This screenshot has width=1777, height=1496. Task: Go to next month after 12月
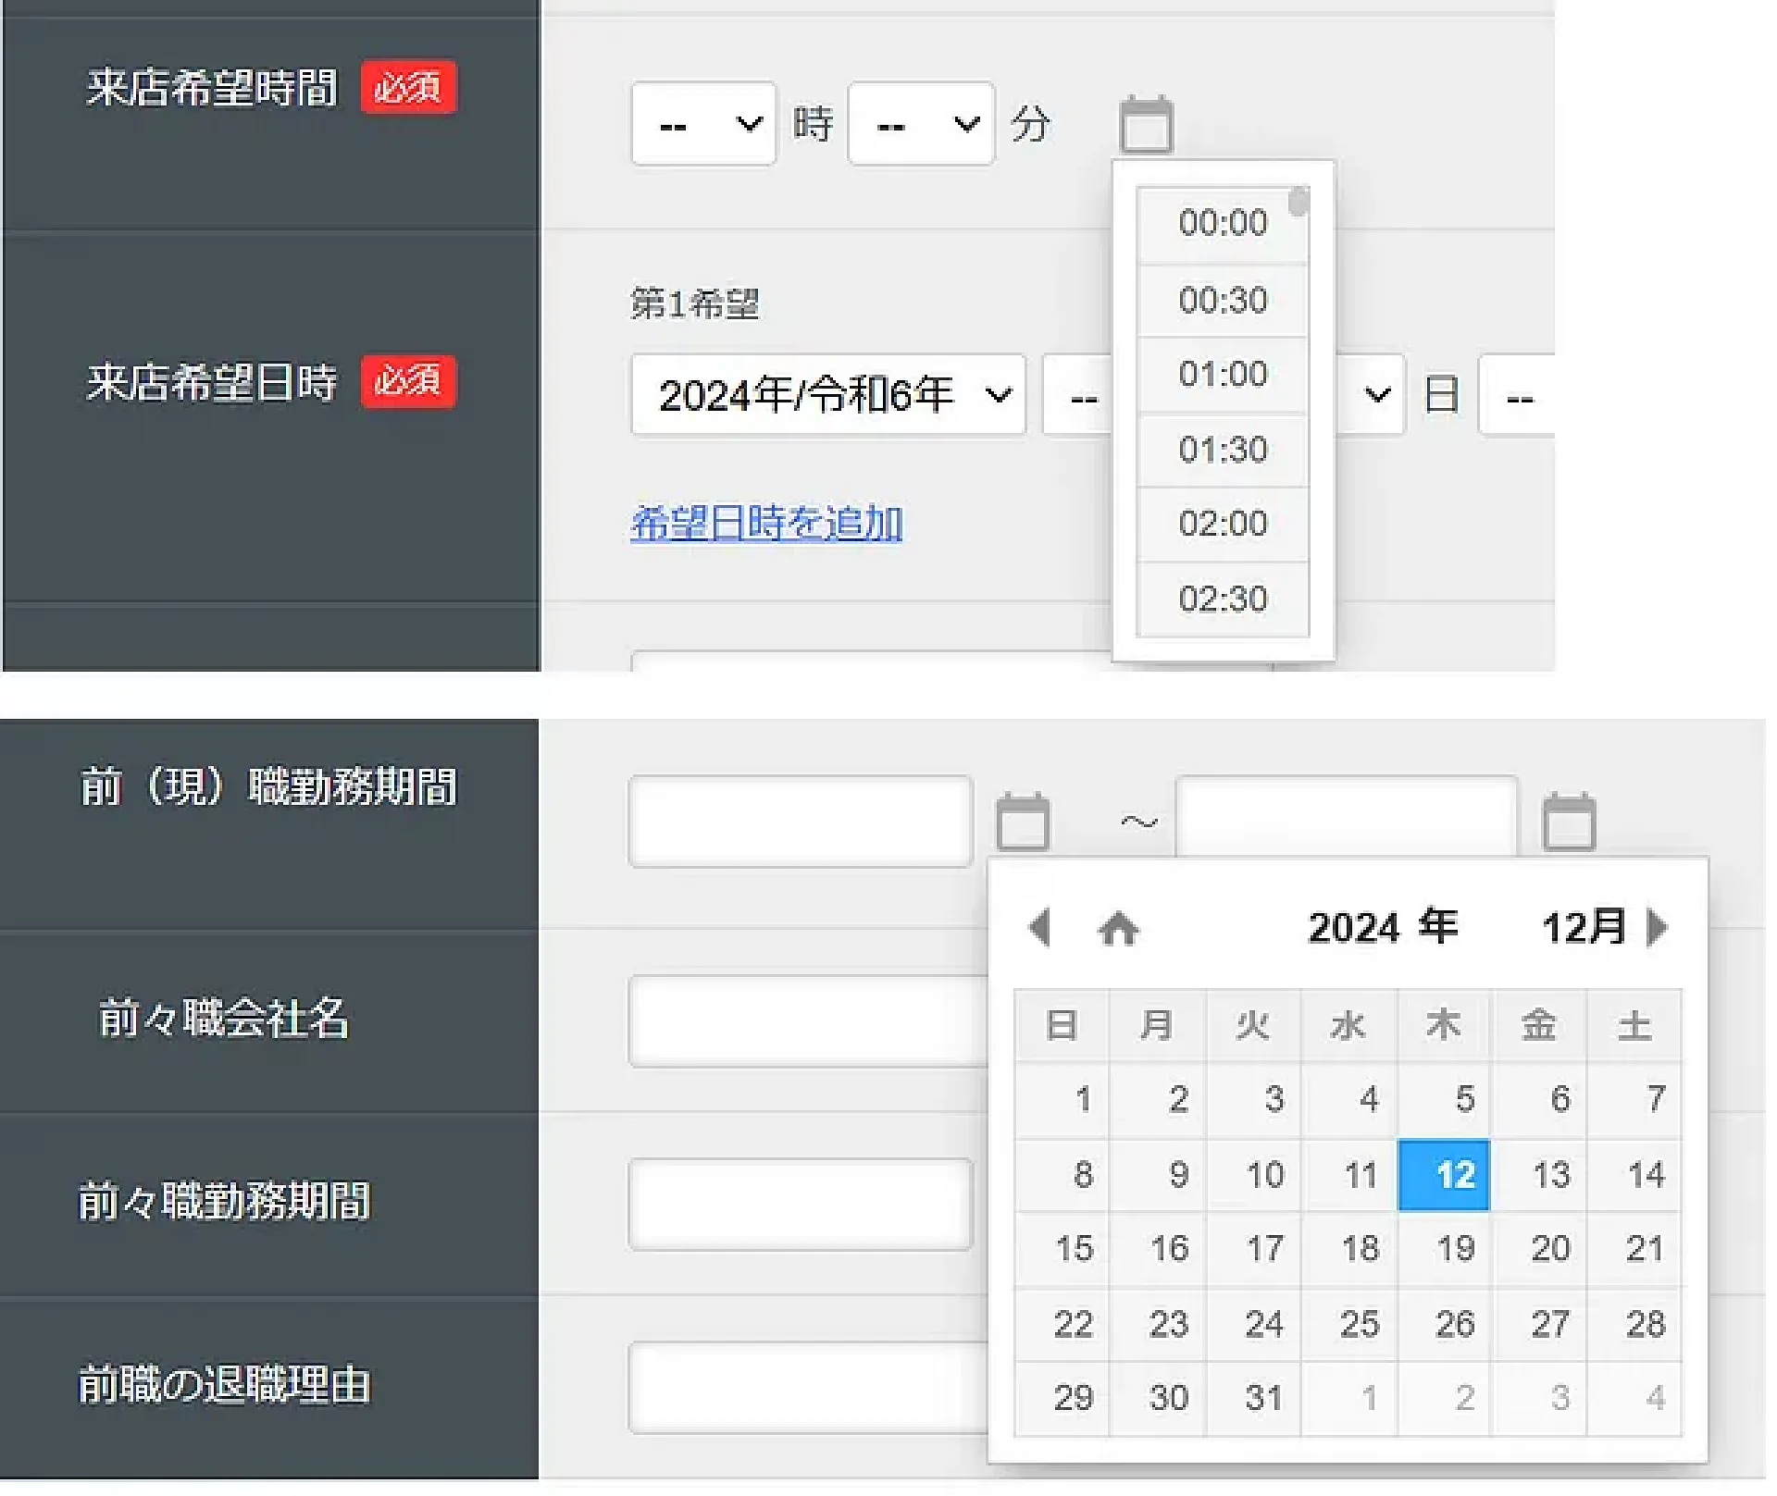tap(1658, 926)
